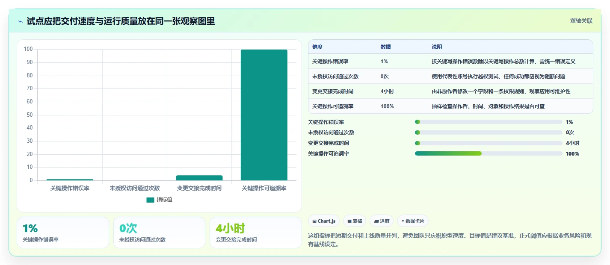Click the 关键操作可追溯率 progress bar
The width and height of the screenshot is (610, 265).
point(489,153)
